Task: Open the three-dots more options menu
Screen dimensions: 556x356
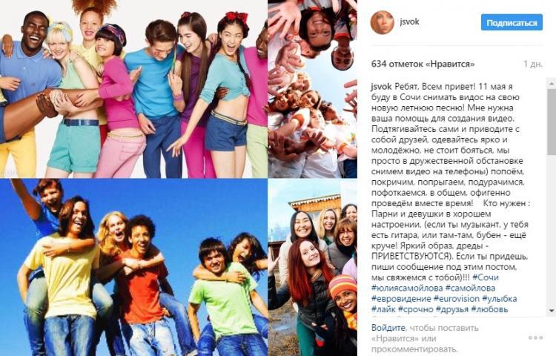Action: tap(535, 337)
